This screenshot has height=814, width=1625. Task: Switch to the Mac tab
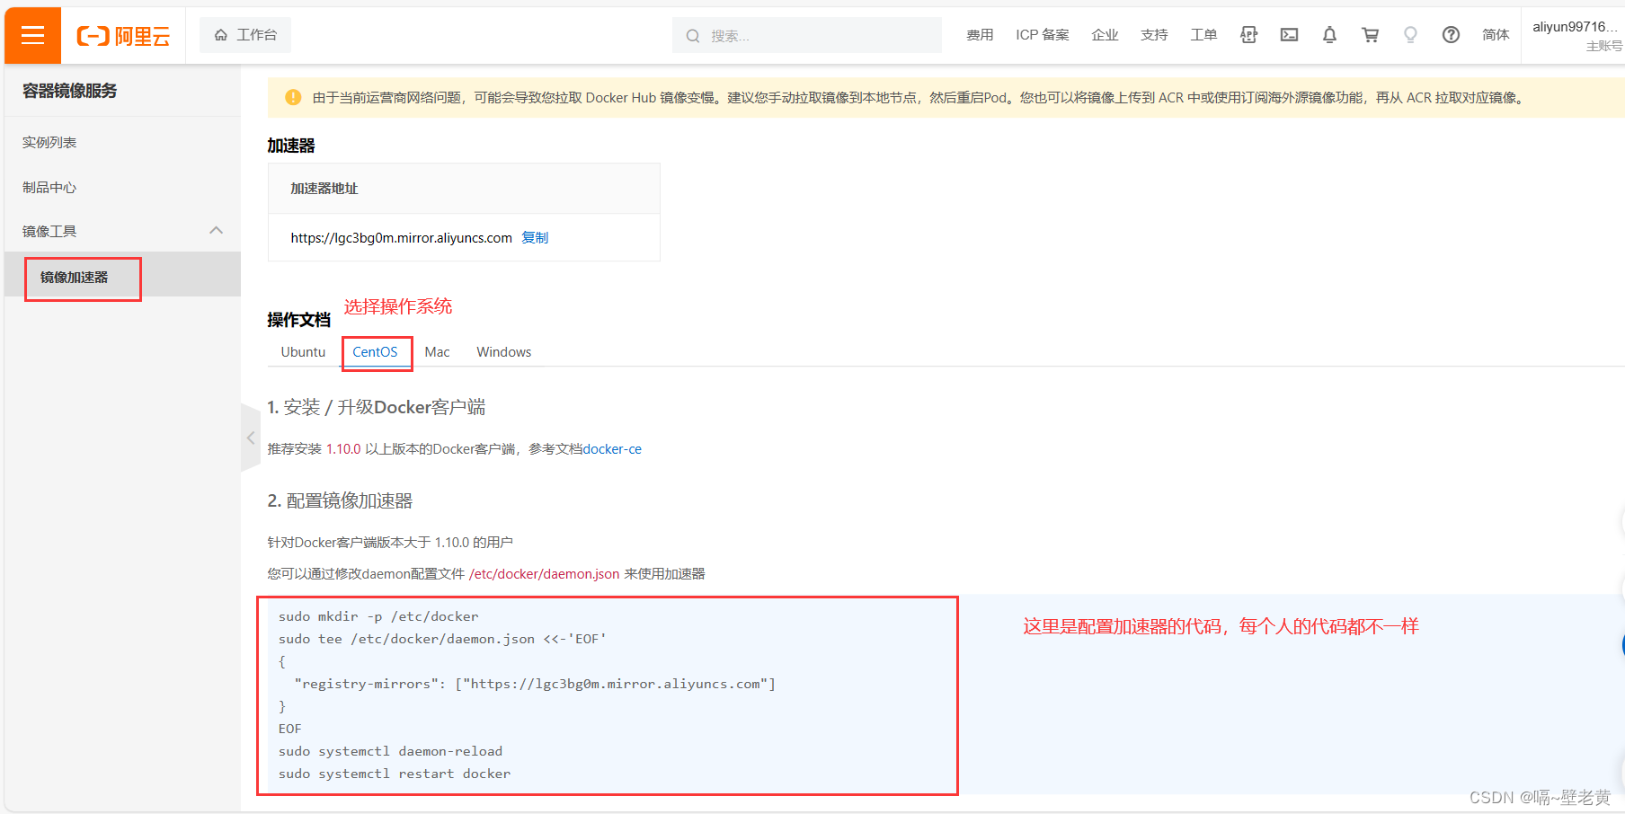tap(437, 352)
